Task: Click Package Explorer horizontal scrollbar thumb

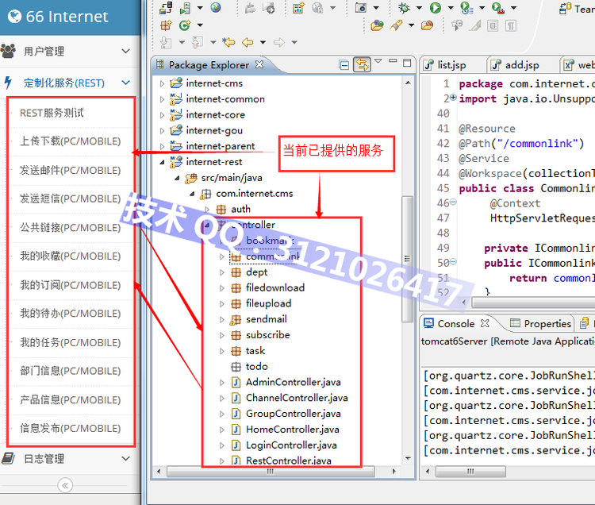Action: 271,472
